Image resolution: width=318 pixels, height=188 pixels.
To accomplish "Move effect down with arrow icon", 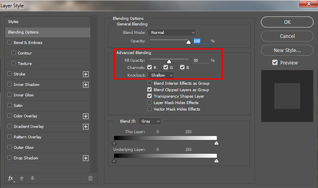I will (32, 178).
